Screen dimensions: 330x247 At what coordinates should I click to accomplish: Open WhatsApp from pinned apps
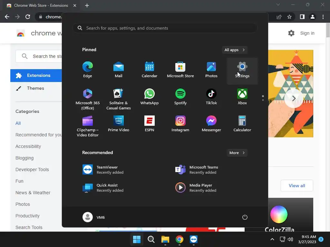150,97
